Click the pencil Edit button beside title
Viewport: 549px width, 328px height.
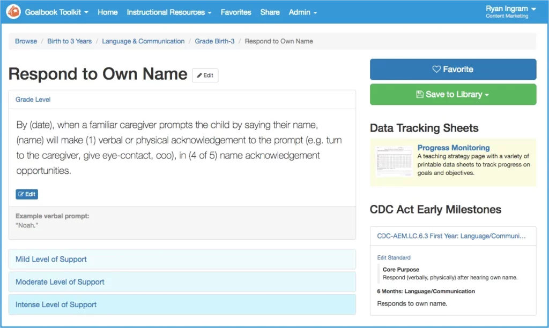[205, 75]
